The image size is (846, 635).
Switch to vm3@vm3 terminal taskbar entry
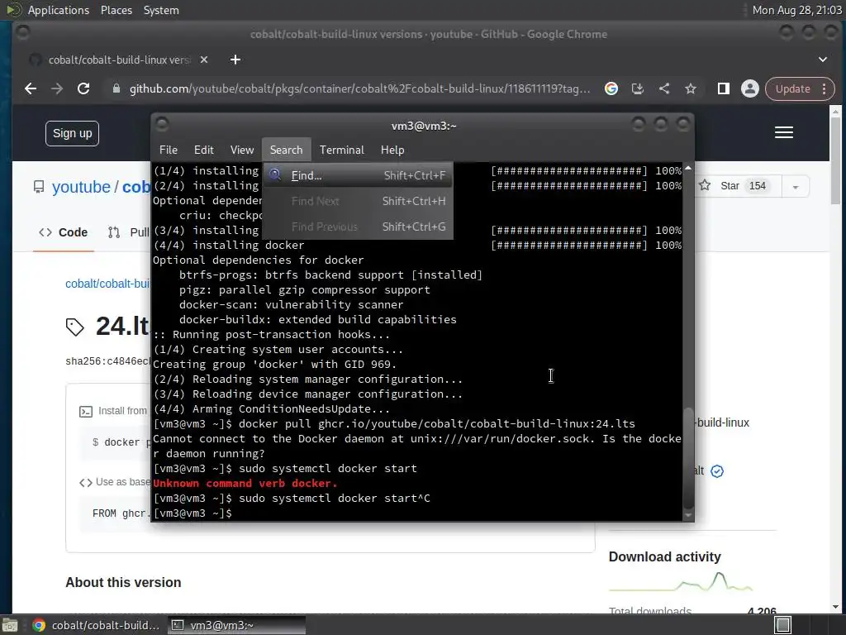tap(236, 625)
